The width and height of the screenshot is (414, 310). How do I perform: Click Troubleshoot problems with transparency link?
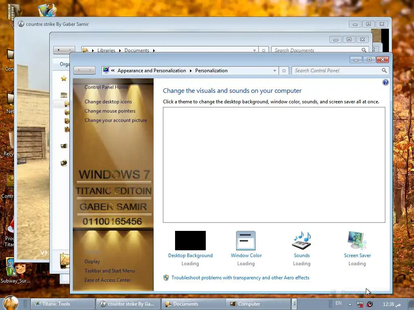coord(240,278)
